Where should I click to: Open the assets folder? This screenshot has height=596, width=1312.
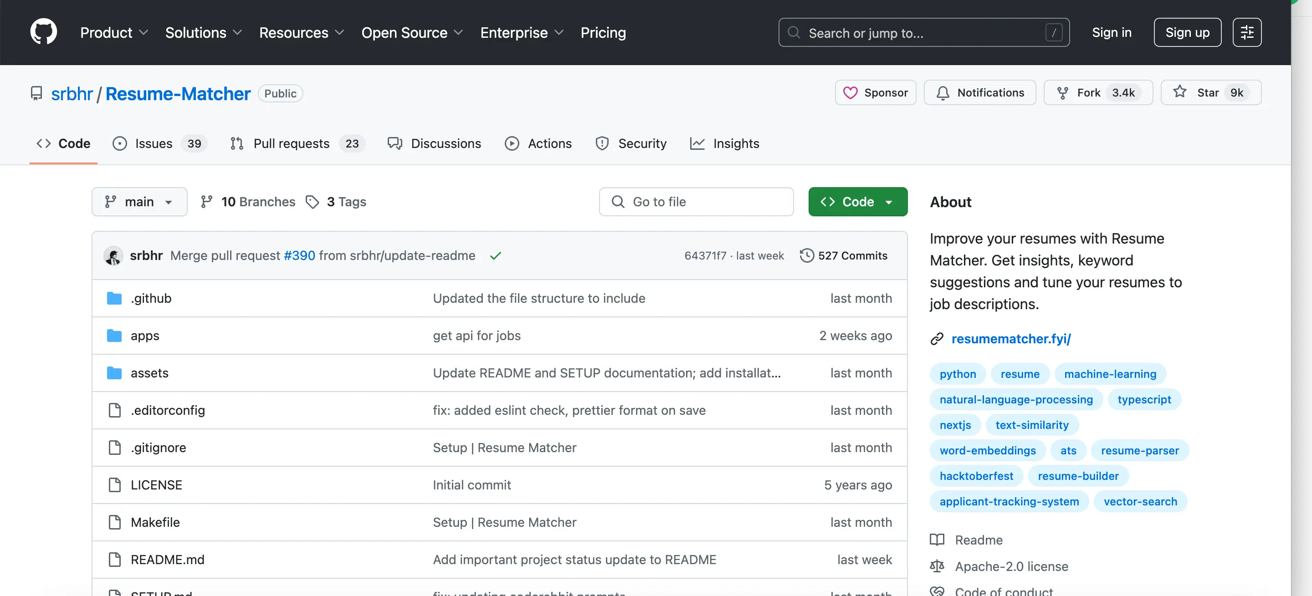149,373
